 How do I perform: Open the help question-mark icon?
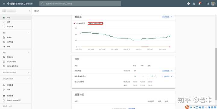[x=188, y=4]
